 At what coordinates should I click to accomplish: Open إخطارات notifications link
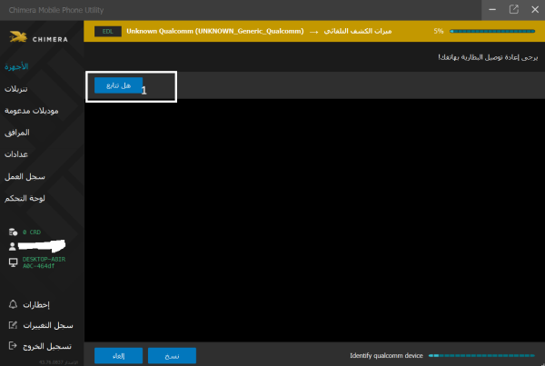[x=36, y=305]
